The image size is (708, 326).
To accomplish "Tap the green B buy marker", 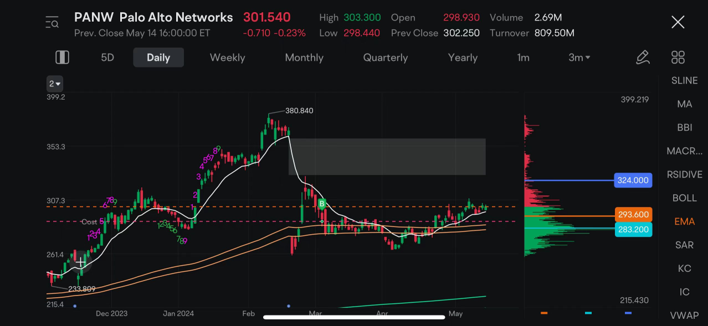I will (321, 204).
